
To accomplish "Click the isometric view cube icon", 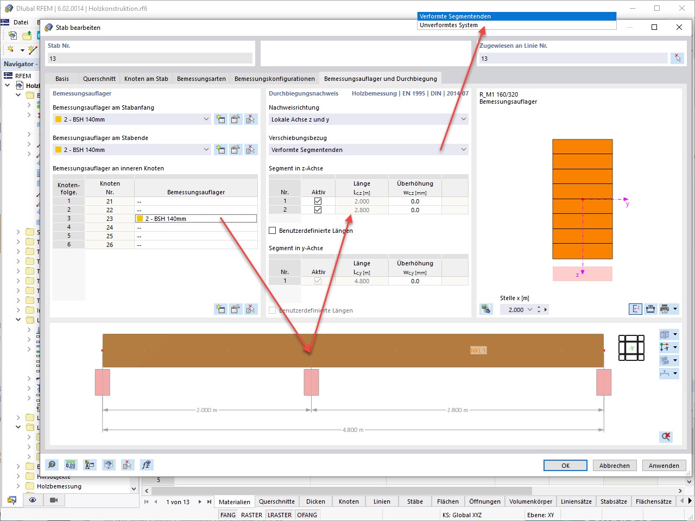I will (665, 334).
